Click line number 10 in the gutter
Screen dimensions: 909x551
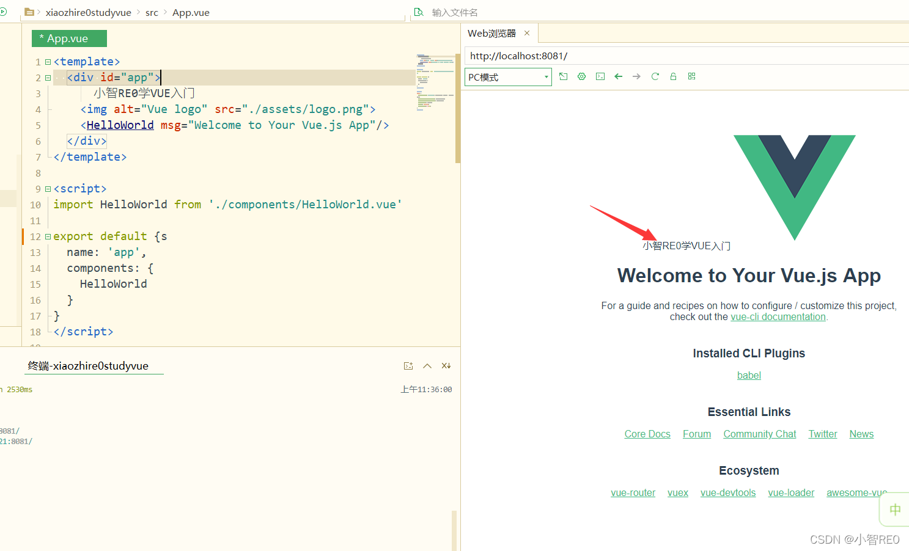coord(35,205)
